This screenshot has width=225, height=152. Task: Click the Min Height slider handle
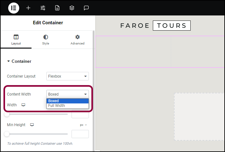click(7, 134)
